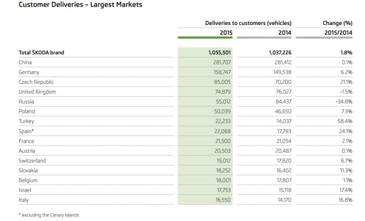Image resolution: width=365 pixels, height=221 pixels.
Task: Click Russia's 2014 value 84,437
Action: [283, 102]
